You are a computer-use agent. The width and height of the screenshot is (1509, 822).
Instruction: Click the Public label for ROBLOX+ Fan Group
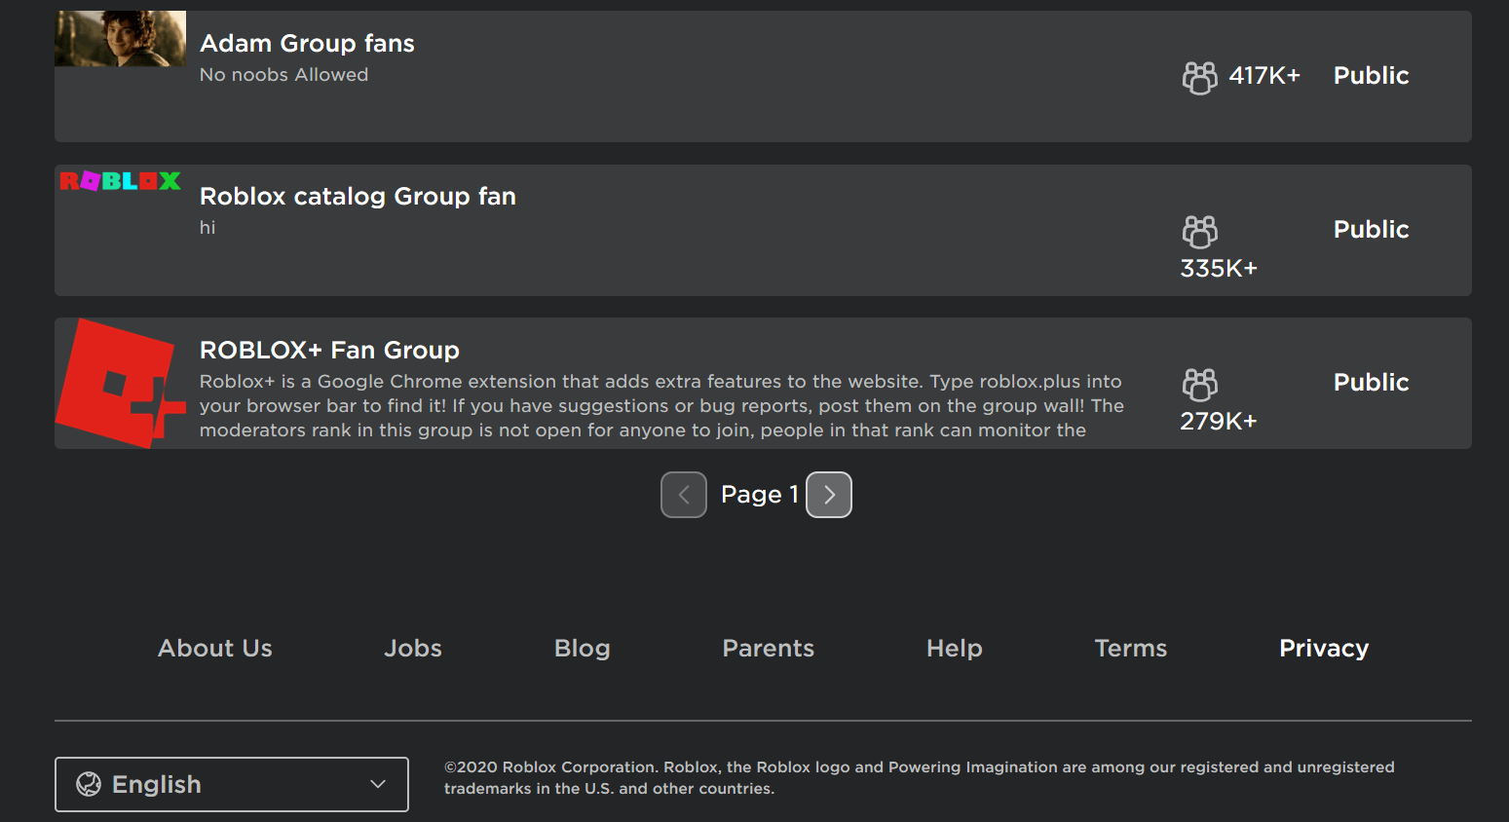(x=1371, y=383)
